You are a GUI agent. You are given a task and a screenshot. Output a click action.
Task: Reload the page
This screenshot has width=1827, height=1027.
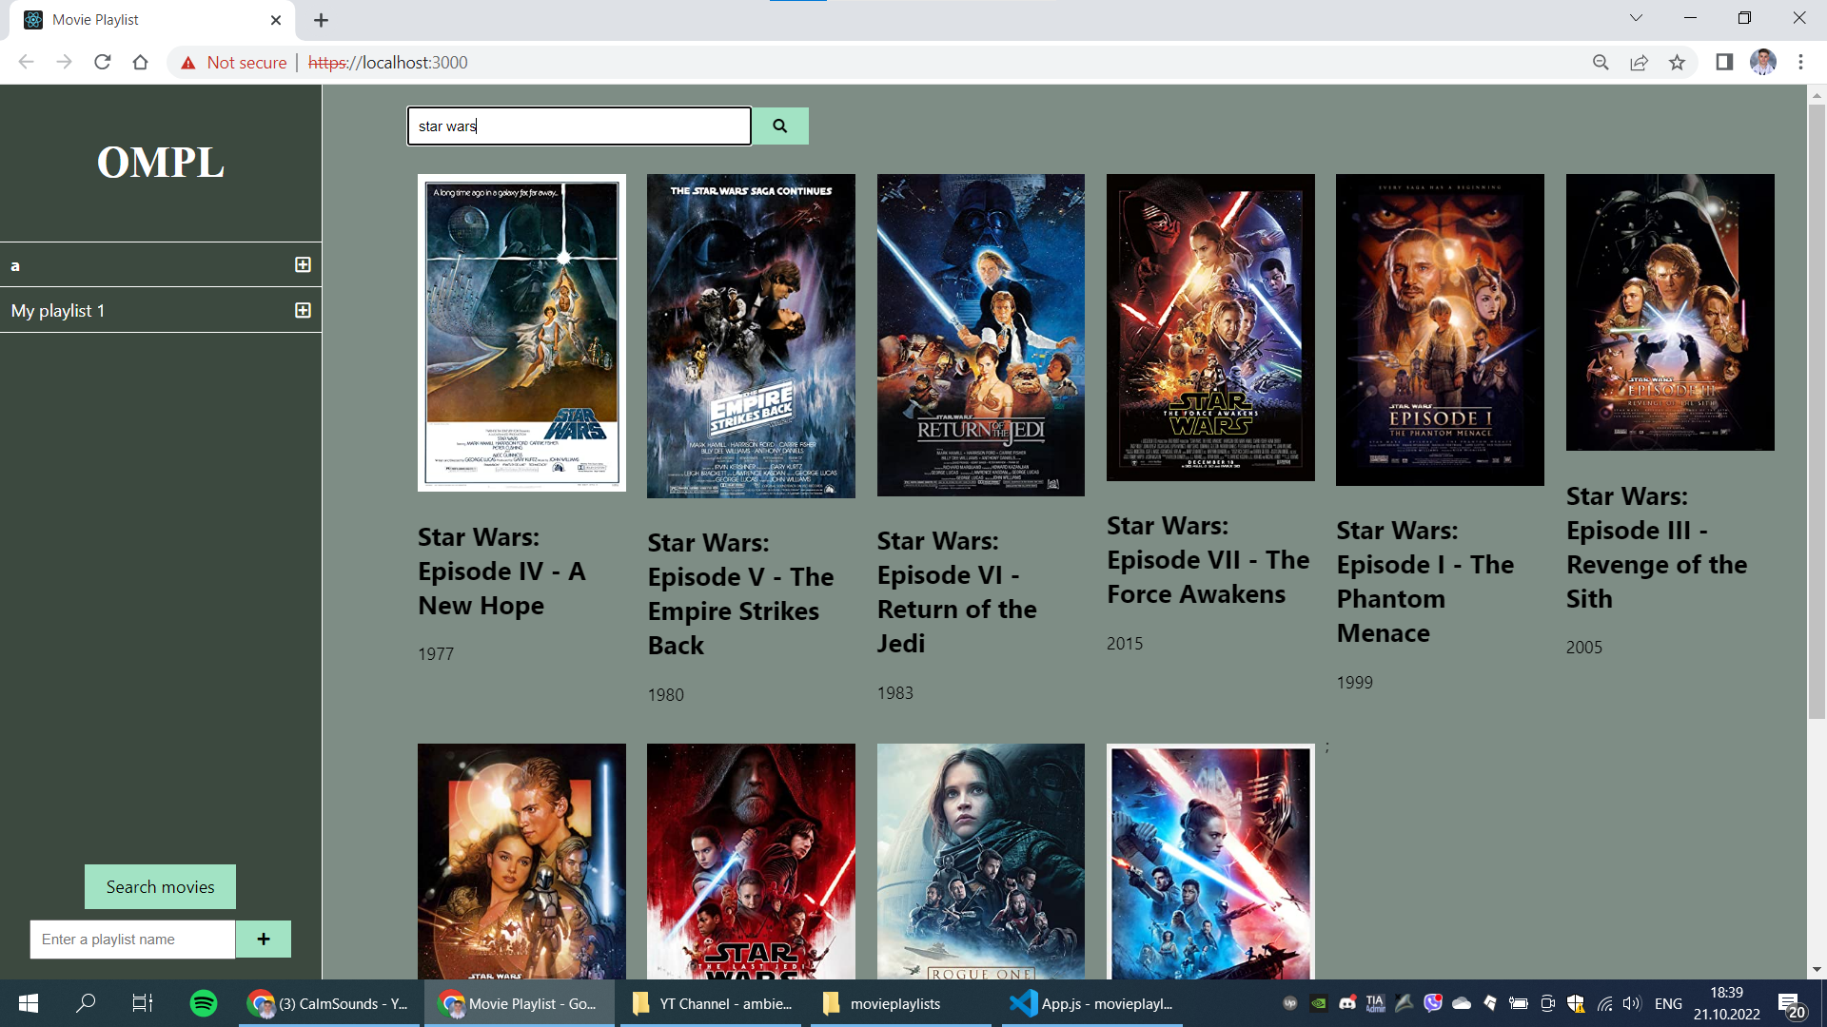(103, 63)
